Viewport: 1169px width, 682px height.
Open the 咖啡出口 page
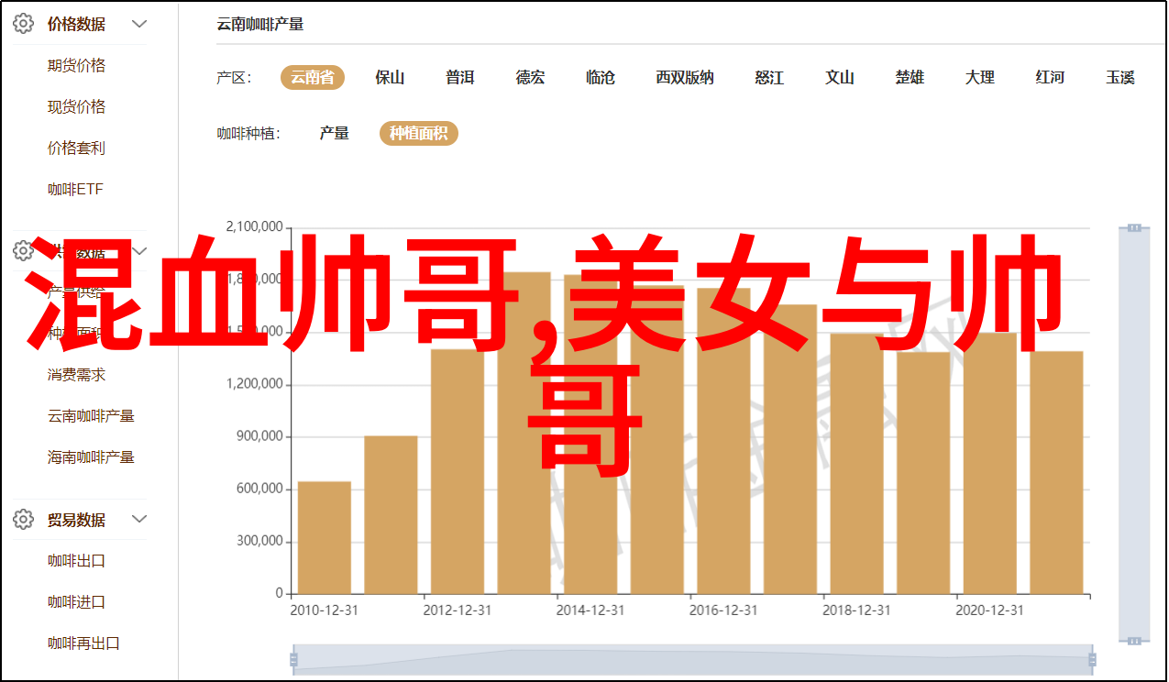[x=77, y=561]
